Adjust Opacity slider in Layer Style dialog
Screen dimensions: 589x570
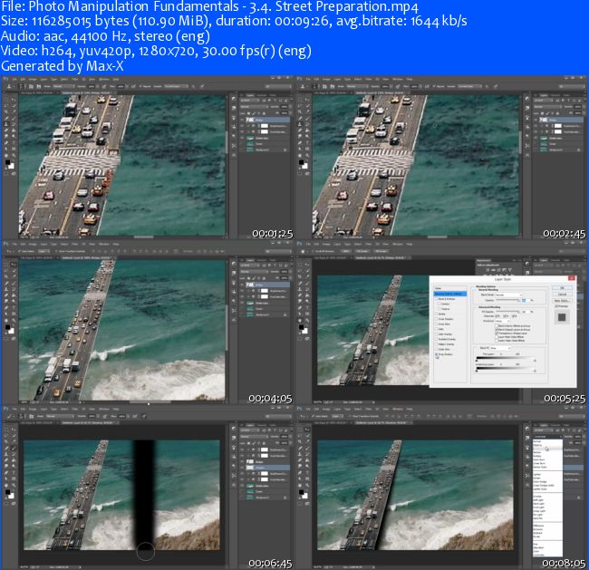click(x=507, y=300)
